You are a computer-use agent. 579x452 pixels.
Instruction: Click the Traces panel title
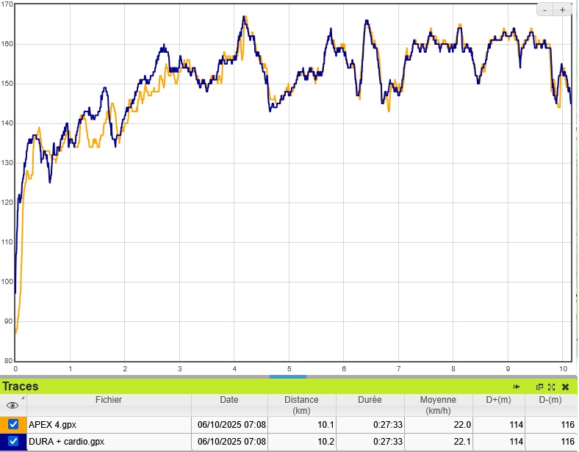point(21,387)
